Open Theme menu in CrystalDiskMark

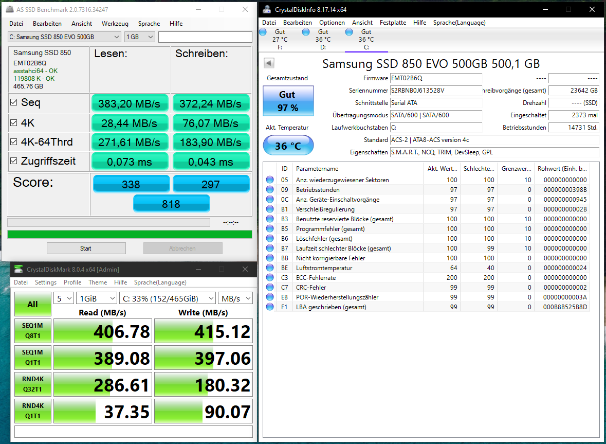click(97, 282)
